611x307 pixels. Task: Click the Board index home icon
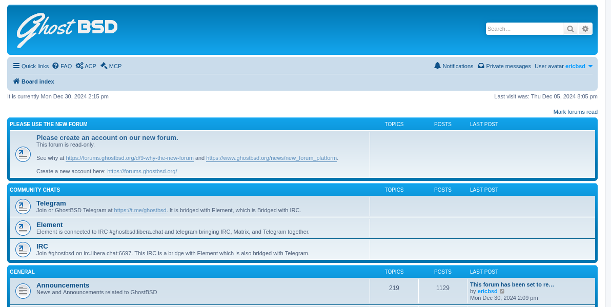point(16,81)
